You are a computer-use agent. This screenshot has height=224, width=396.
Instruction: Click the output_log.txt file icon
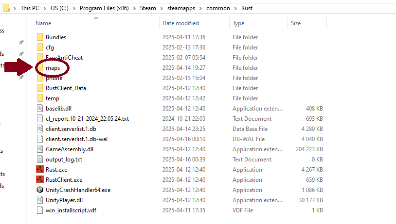[x=40, y=160]
